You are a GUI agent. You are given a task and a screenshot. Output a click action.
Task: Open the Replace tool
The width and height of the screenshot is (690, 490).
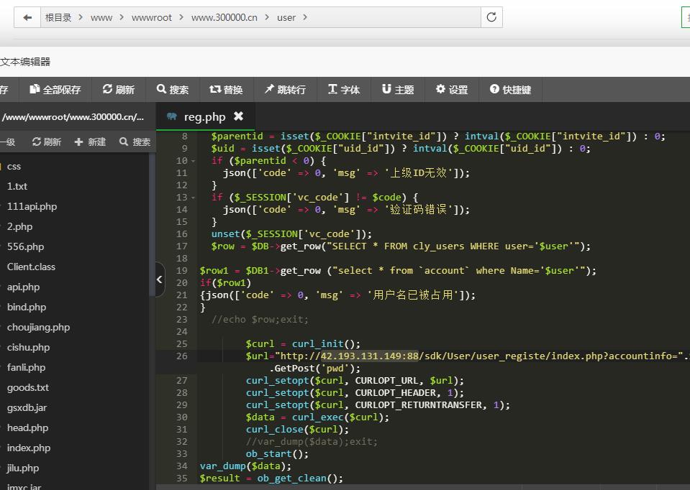coord(226,90)
